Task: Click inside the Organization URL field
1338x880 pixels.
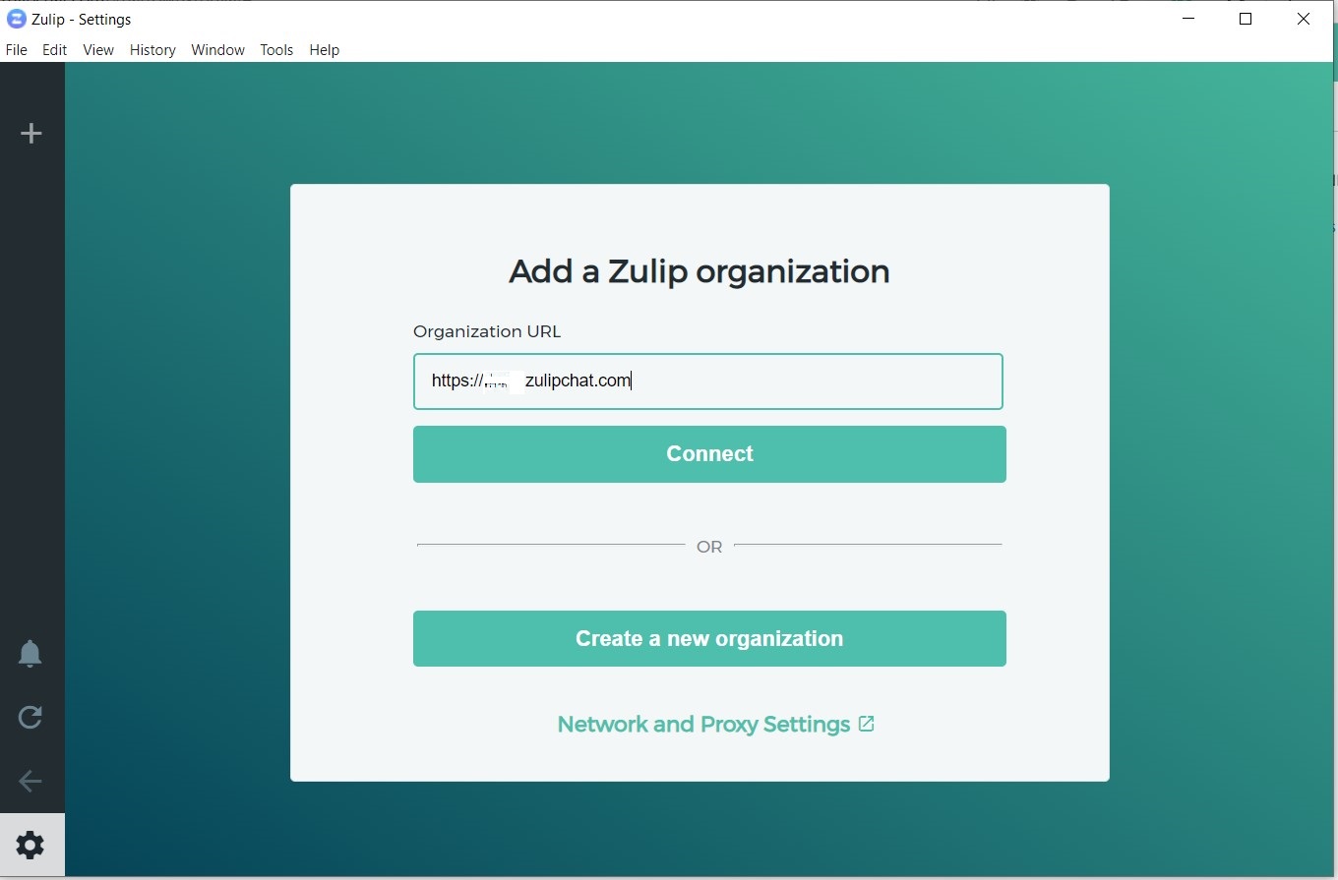Action: click(707, 381)
